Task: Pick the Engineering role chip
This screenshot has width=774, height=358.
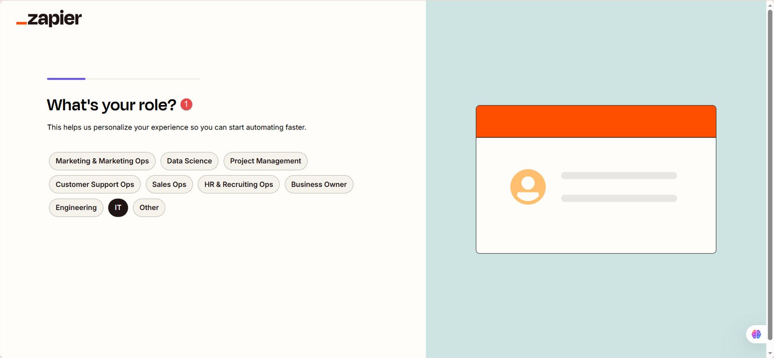Action: point(76,208)
